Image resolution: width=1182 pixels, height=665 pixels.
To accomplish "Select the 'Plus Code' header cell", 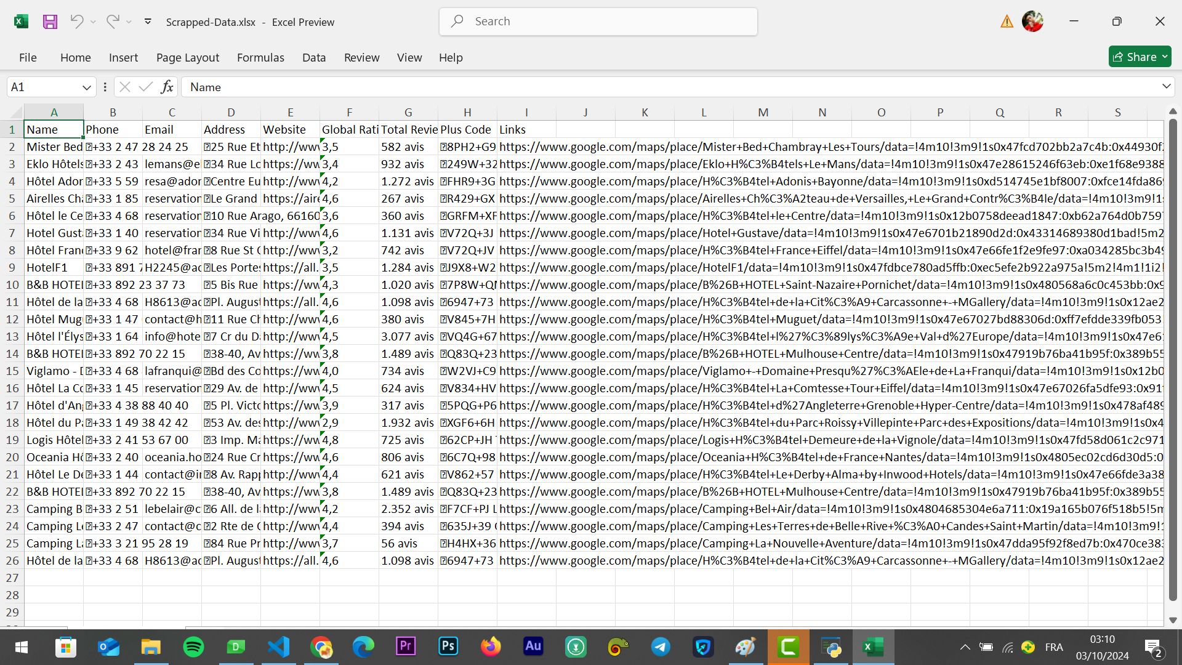I will pos(467,130).
